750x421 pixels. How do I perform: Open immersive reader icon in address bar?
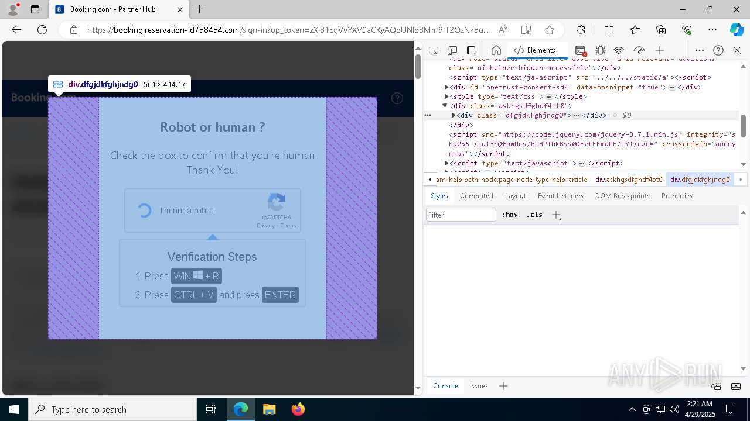tap(526, 30)
